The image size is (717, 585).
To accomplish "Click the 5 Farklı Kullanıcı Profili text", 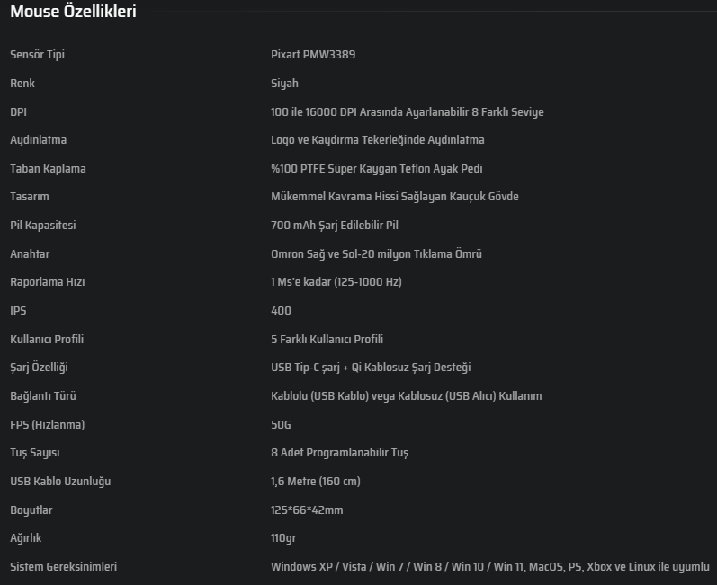I will point(327,340).
